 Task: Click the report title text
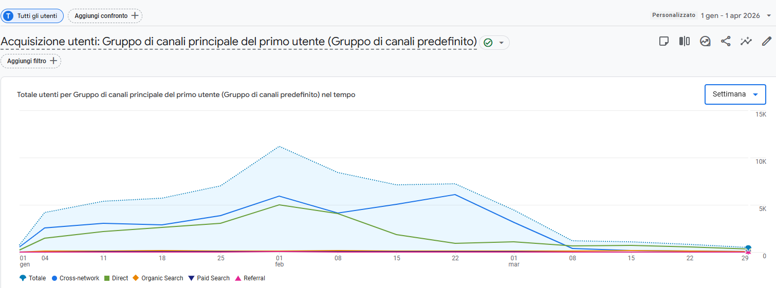[x=239, y=42]
